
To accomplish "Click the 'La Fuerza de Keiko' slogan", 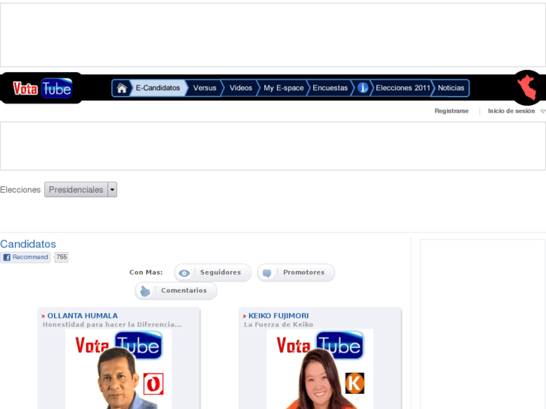I will click(279, 324).
